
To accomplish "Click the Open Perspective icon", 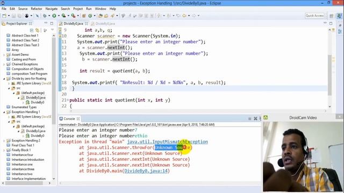I will tap(332, 16).
